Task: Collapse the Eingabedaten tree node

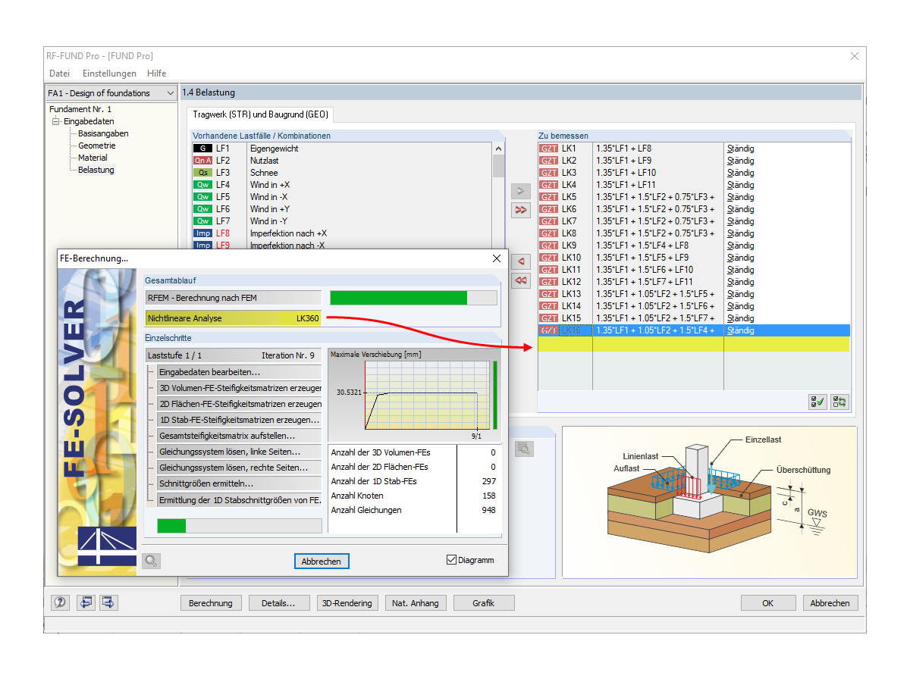Action: pyautogui.click(x=55, y=121)
